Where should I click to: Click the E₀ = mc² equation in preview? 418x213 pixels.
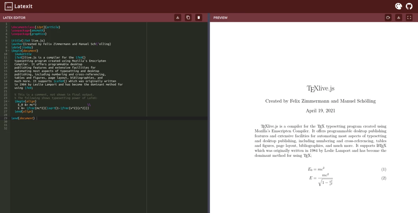[x=316, y=169]
